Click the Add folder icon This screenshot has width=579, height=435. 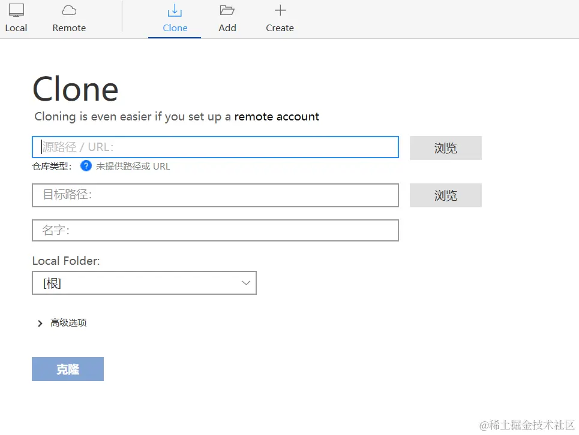(x=227, y=10)
